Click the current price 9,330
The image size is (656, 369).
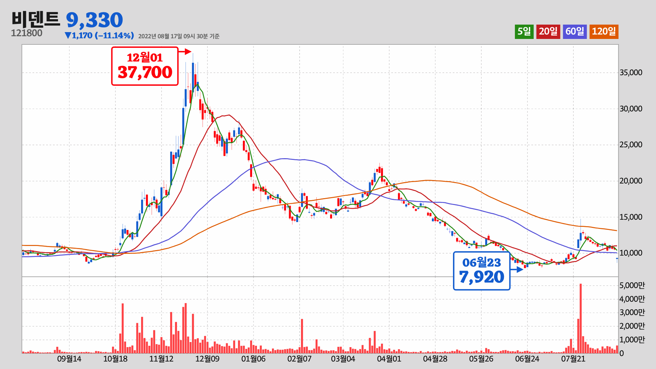click(94, 20)
